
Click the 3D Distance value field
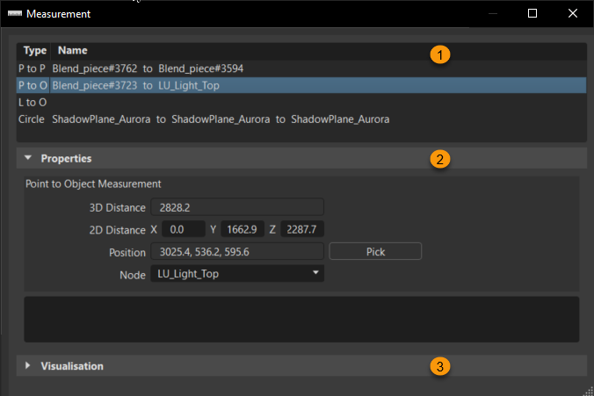237,207
